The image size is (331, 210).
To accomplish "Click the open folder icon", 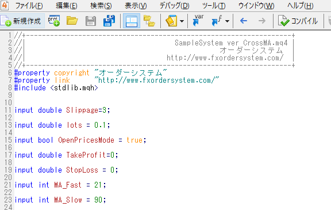I will [x=72, y=21].
